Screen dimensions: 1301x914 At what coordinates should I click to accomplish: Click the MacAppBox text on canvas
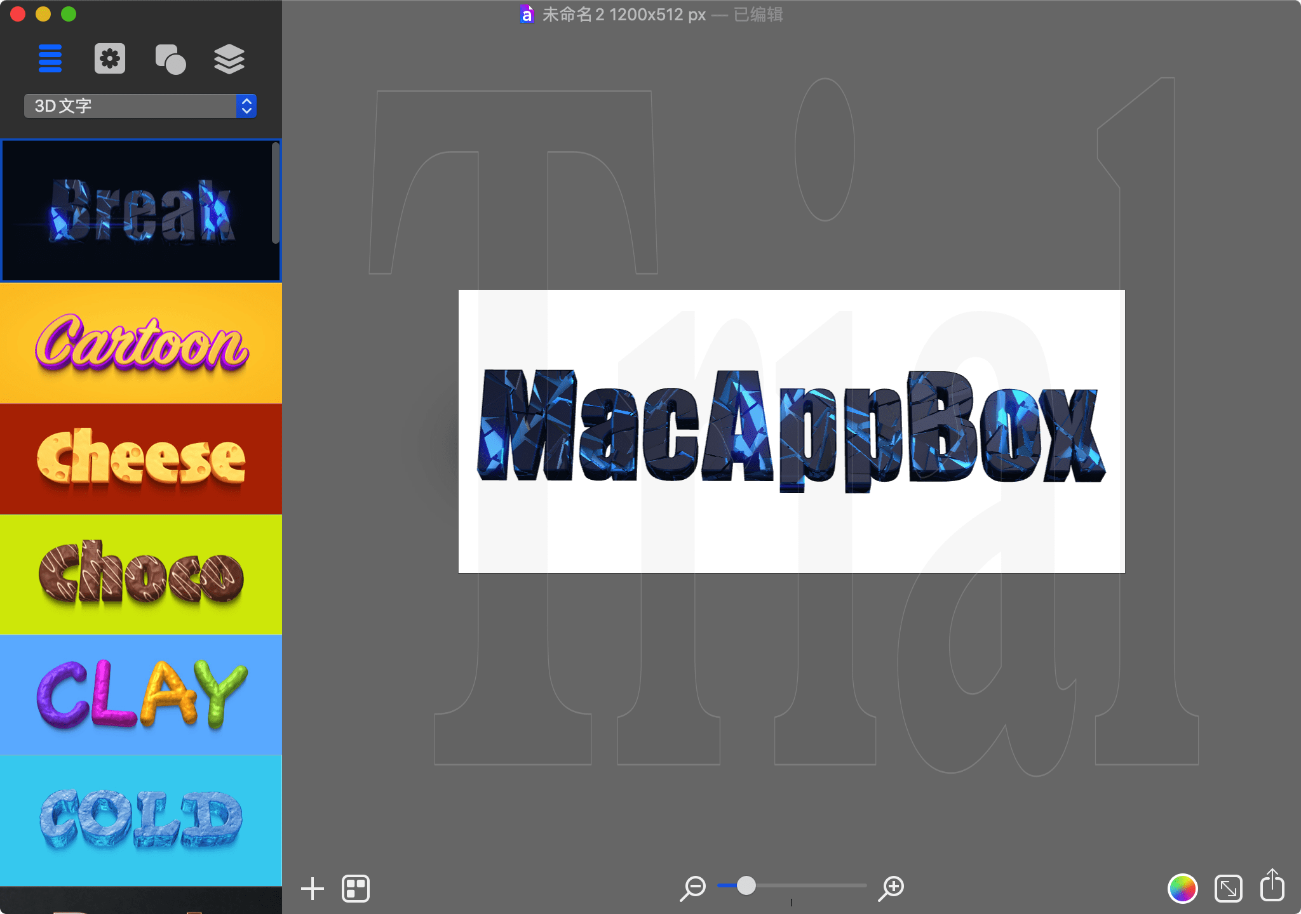point(792,430)
